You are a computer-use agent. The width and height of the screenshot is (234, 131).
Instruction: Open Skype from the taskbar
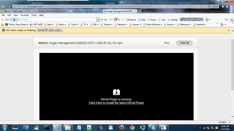click(153, 128)
